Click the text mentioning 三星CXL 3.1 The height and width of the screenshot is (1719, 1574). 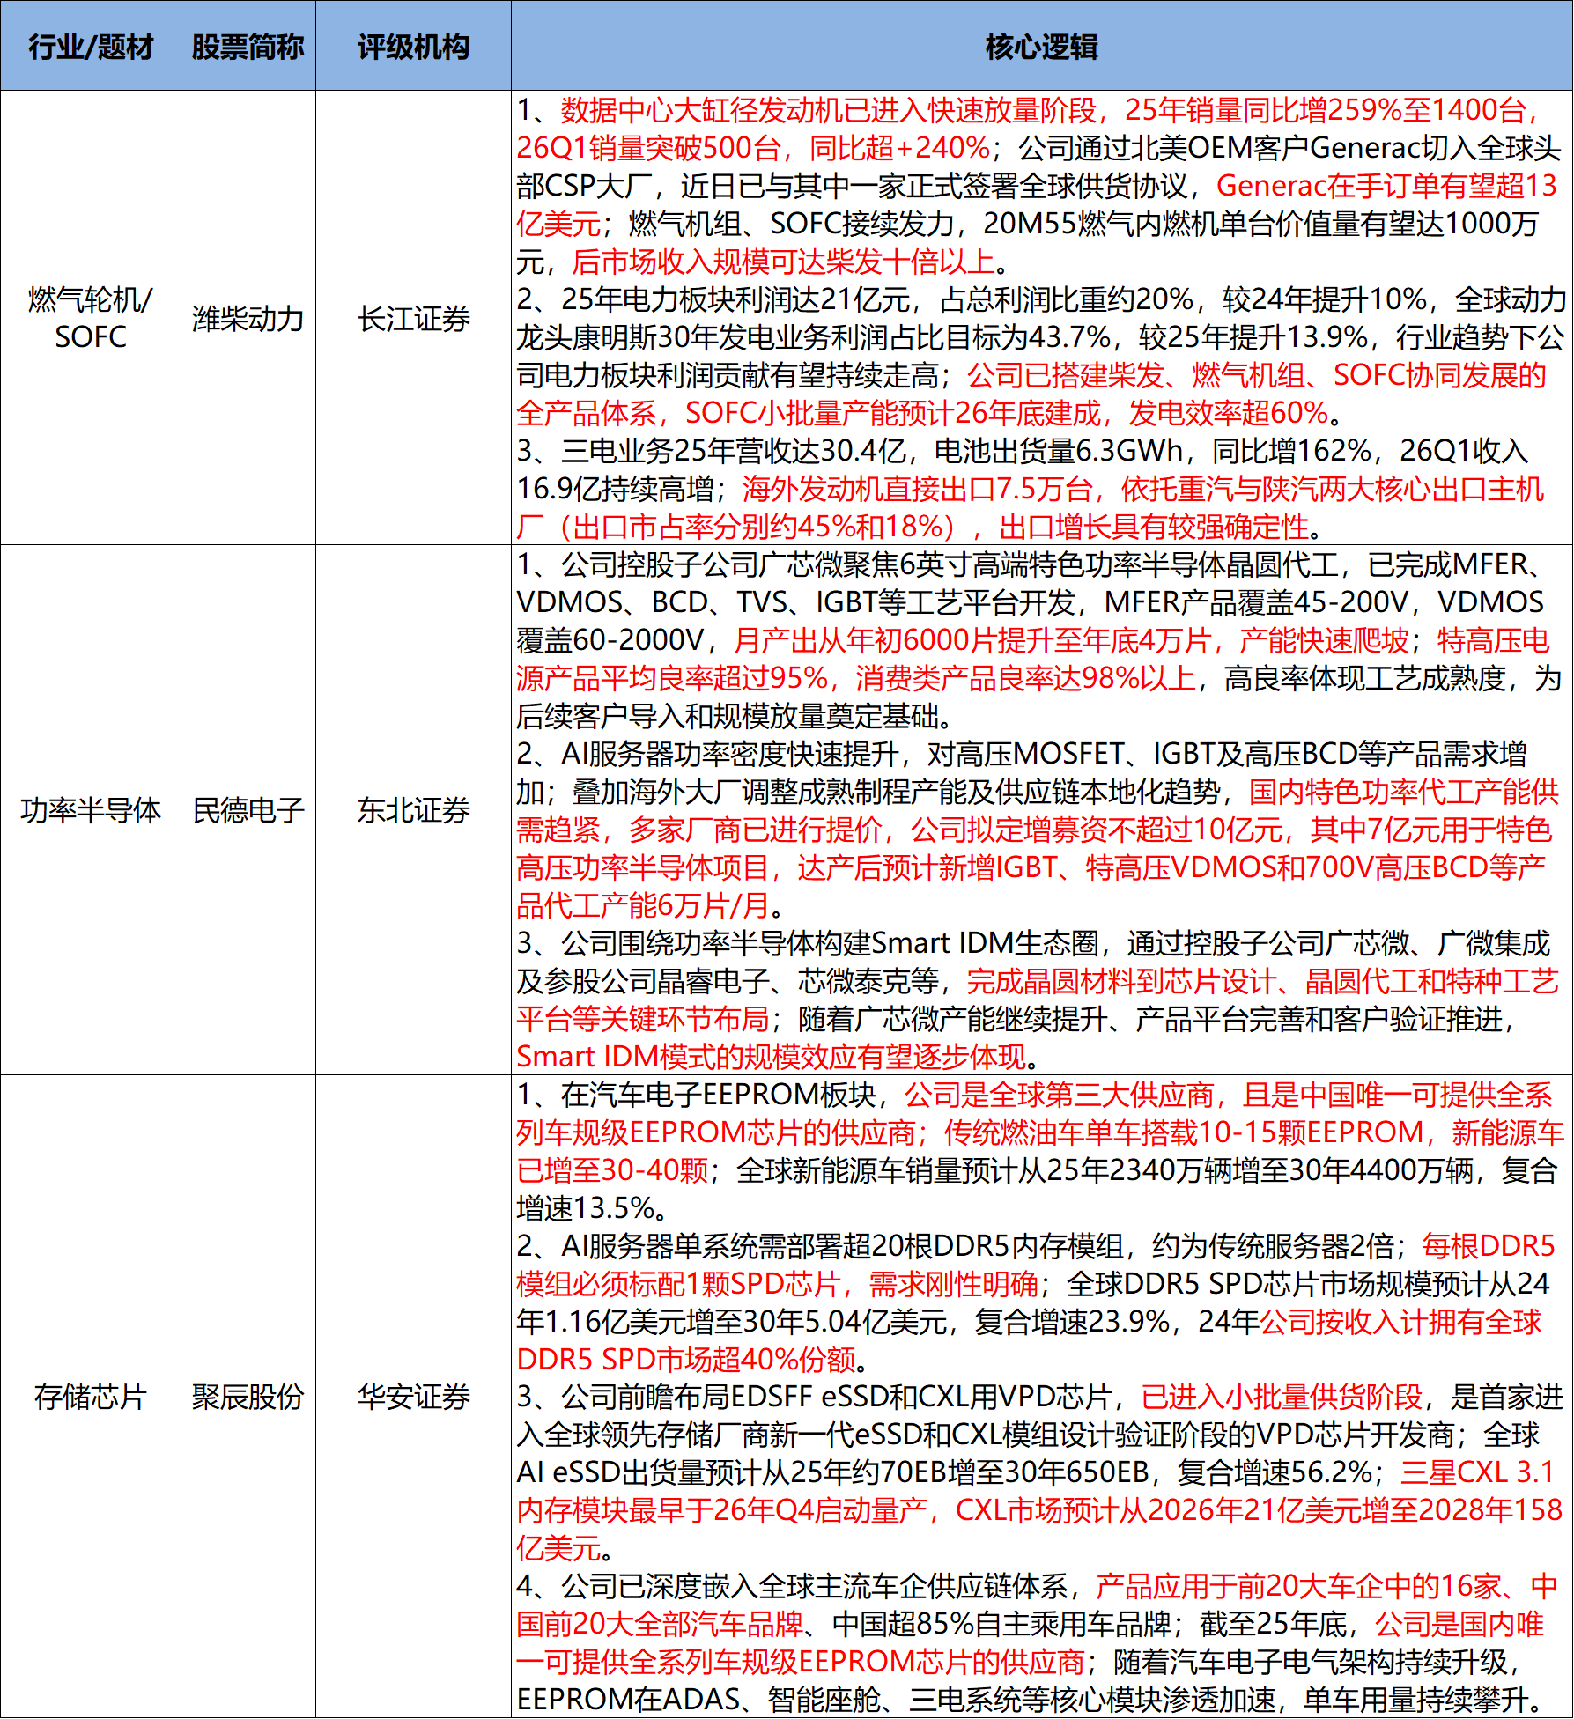click(1477, 1472)
